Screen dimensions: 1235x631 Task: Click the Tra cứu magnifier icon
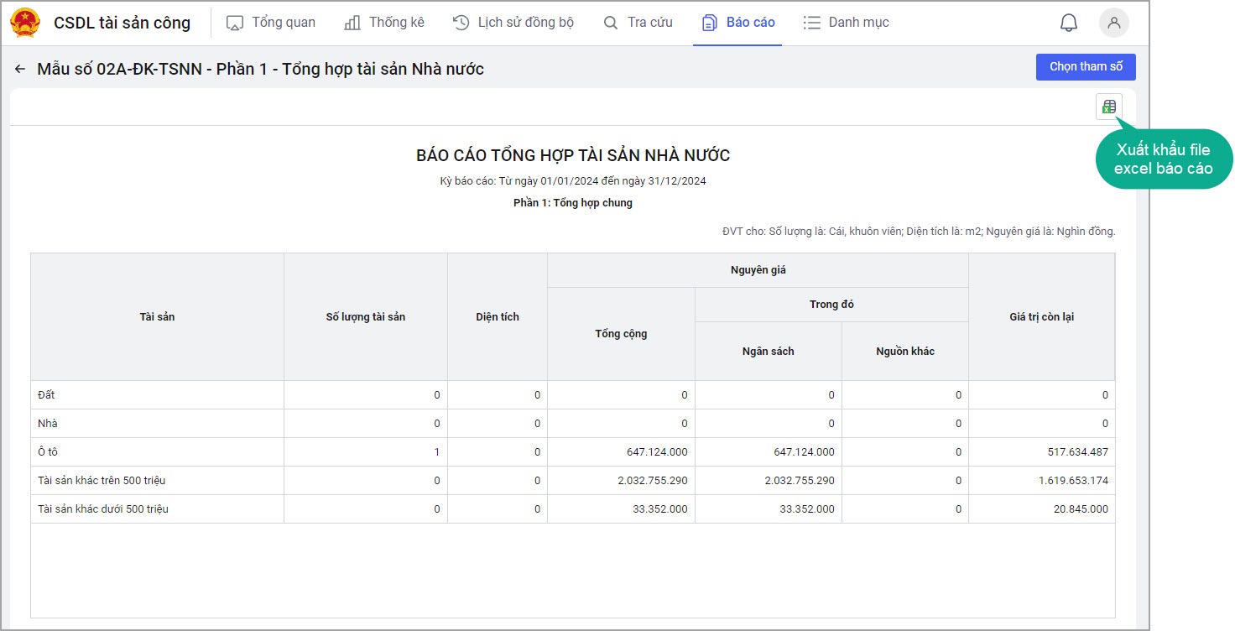point(611,23)
